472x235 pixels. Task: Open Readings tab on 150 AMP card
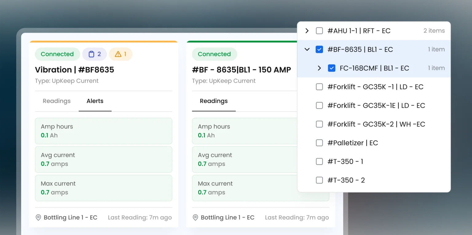[x=214, y=101]
